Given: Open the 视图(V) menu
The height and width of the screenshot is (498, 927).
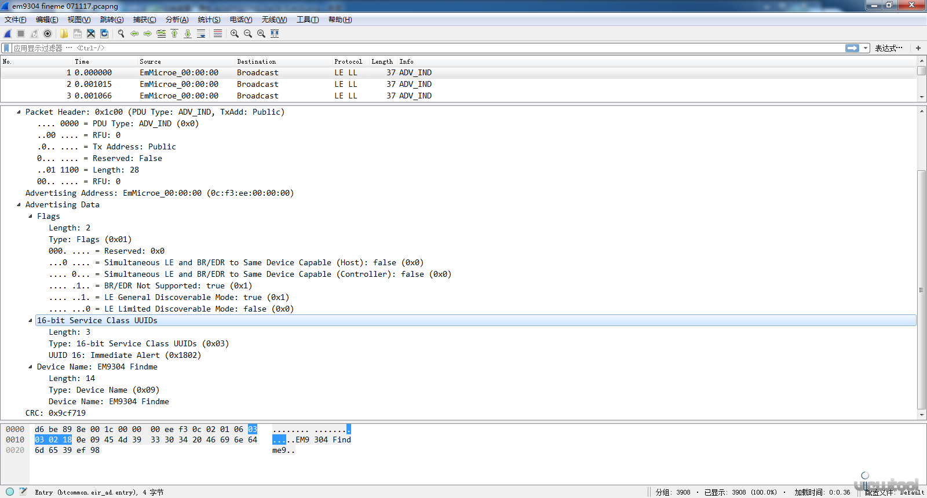Looking at the screenshot, I should coord(79,20).
